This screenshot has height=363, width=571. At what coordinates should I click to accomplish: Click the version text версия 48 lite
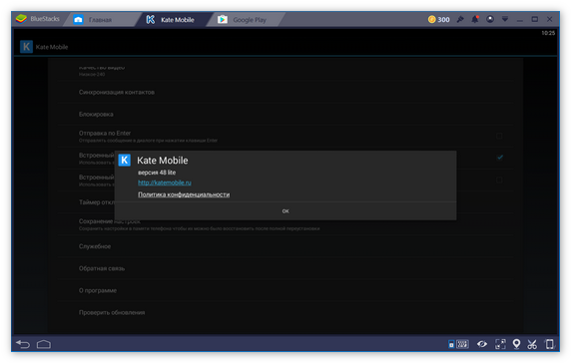157,173
